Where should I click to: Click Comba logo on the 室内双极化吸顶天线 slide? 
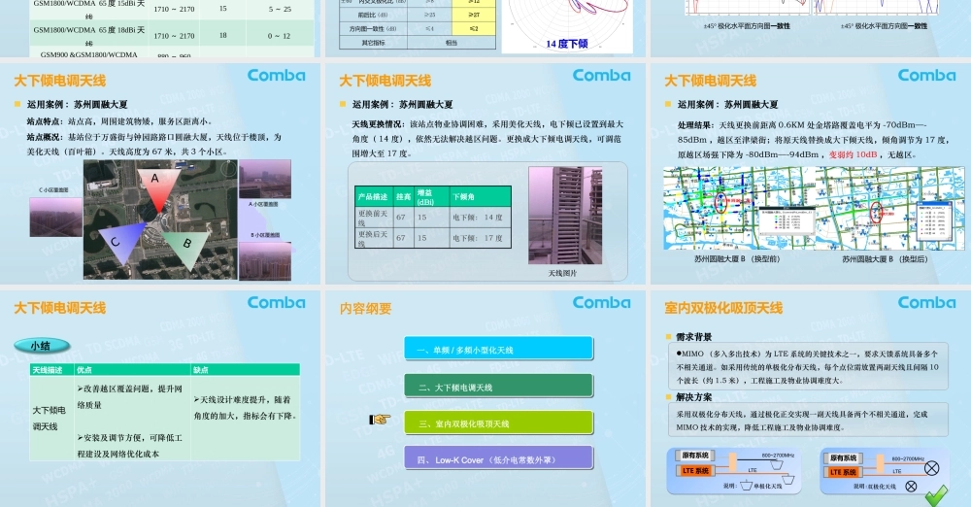point(926,302)
